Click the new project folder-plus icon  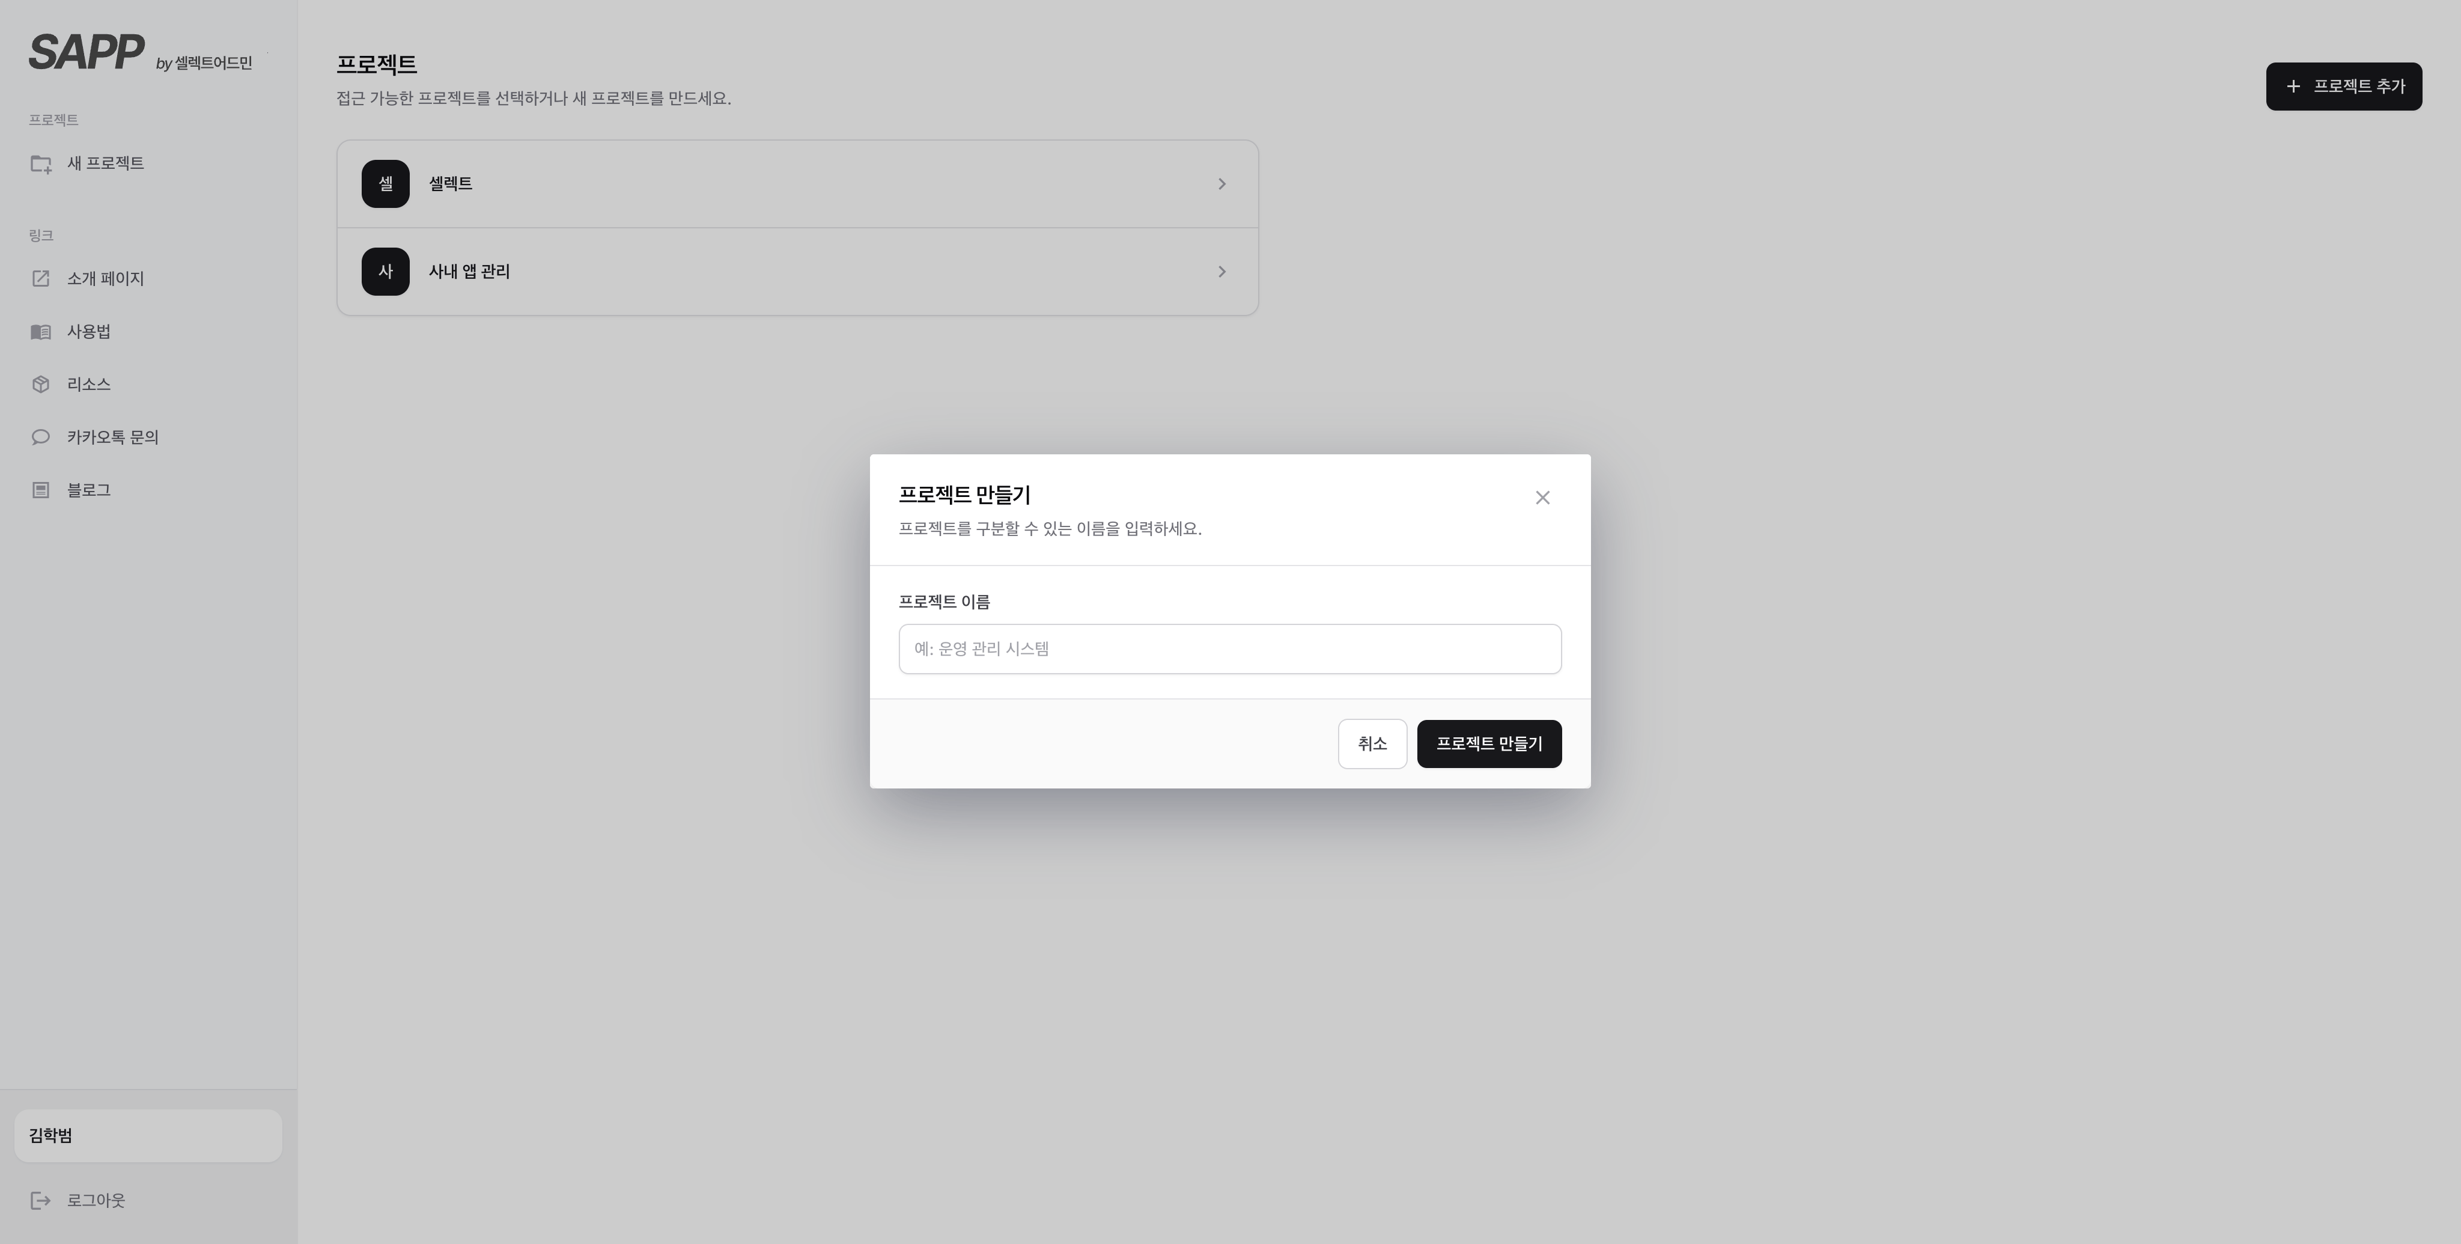[x=41, y=164]
